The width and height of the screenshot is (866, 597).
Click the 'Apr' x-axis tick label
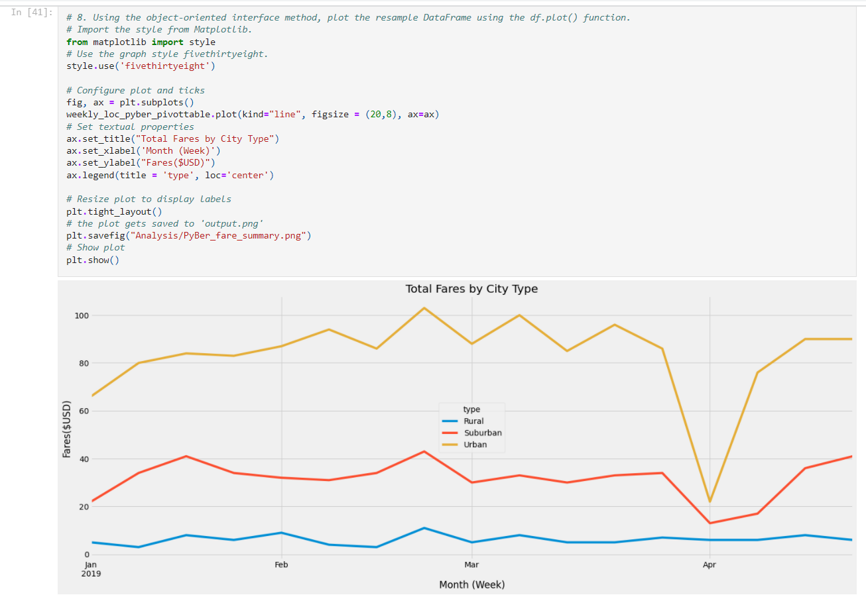click(710, 565)
